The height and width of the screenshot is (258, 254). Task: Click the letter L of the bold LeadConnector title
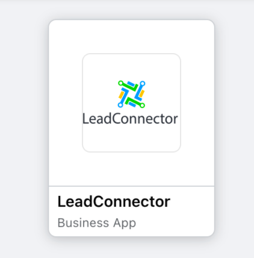tap(61, 201)
